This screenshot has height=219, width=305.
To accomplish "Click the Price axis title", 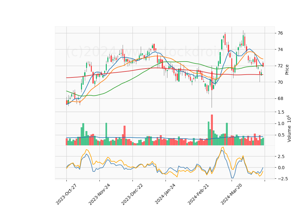I will 287,70.
